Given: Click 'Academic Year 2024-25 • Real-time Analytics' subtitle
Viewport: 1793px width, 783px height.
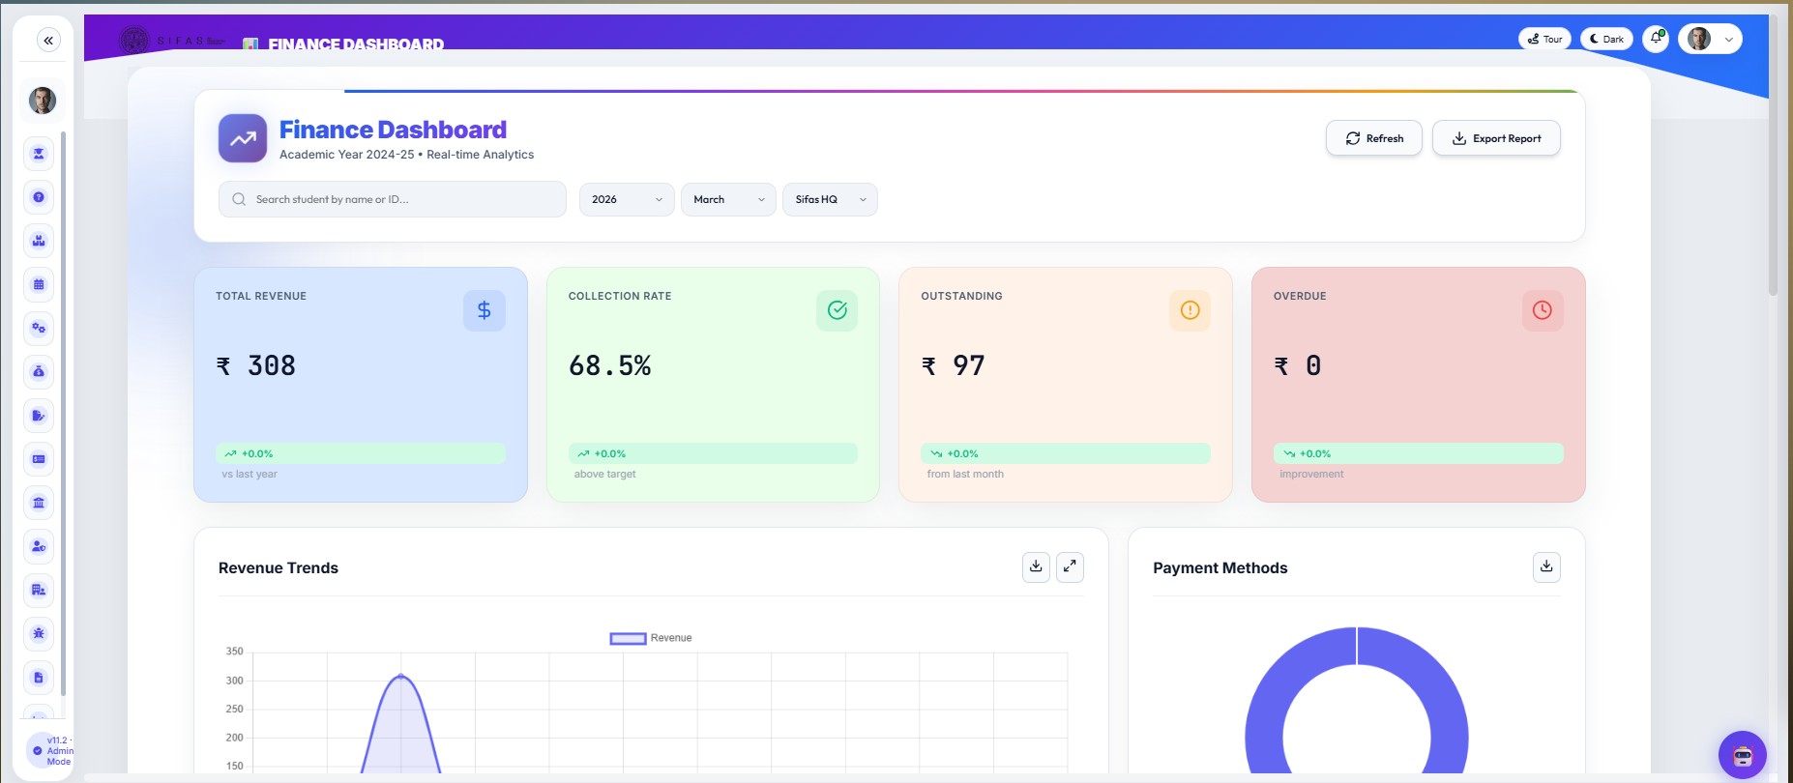Looking at the screenshot, I should [x=406, y=155].
